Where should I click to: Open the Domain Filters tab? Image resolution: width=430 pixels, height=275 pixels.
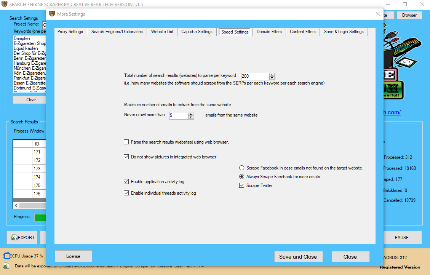269,32
